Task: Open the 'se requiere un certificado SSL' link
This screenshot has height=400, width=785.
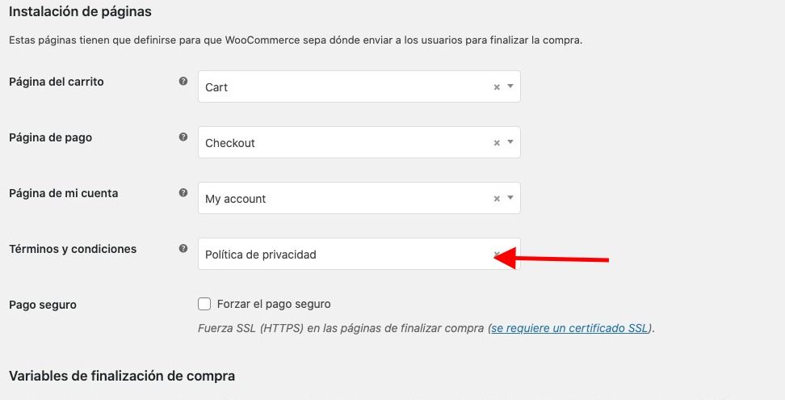Action: pos(569,328)
